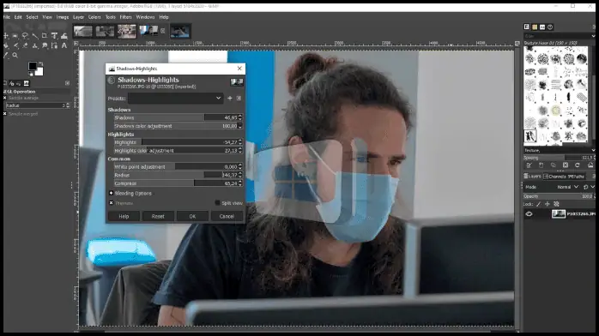This screenshot has width=599, height=336.
Task: Click the edit brush icon
Action: coord(529,165)
